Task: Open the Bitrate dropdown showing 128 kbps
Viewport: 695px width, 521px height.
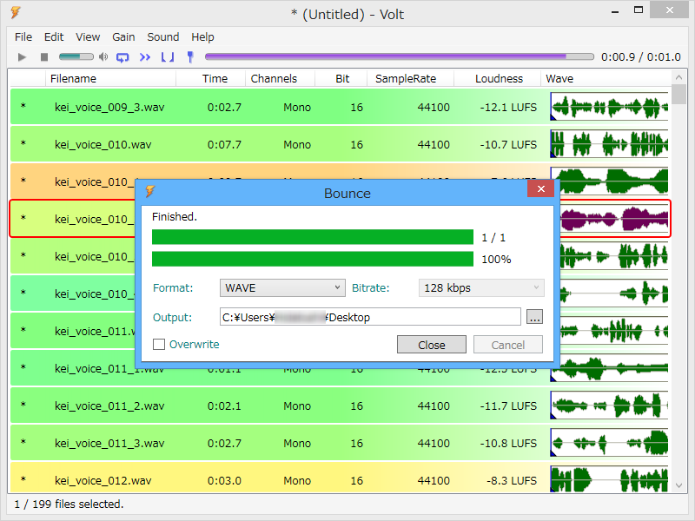Action: tap(481, 287)
